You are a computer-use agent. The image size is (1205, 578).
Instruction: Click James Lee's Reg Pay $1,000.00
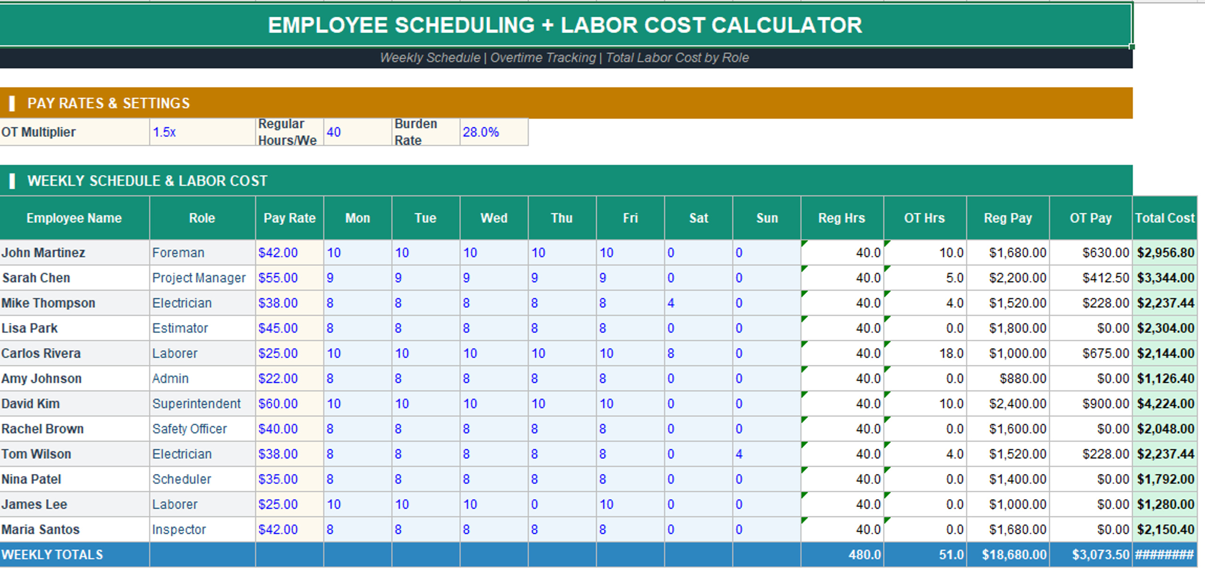(1008, 505)
